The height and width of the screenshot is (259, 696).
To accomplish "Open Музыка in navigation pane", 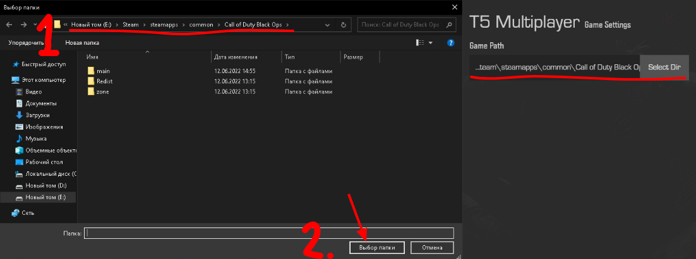I will point(36,139).
